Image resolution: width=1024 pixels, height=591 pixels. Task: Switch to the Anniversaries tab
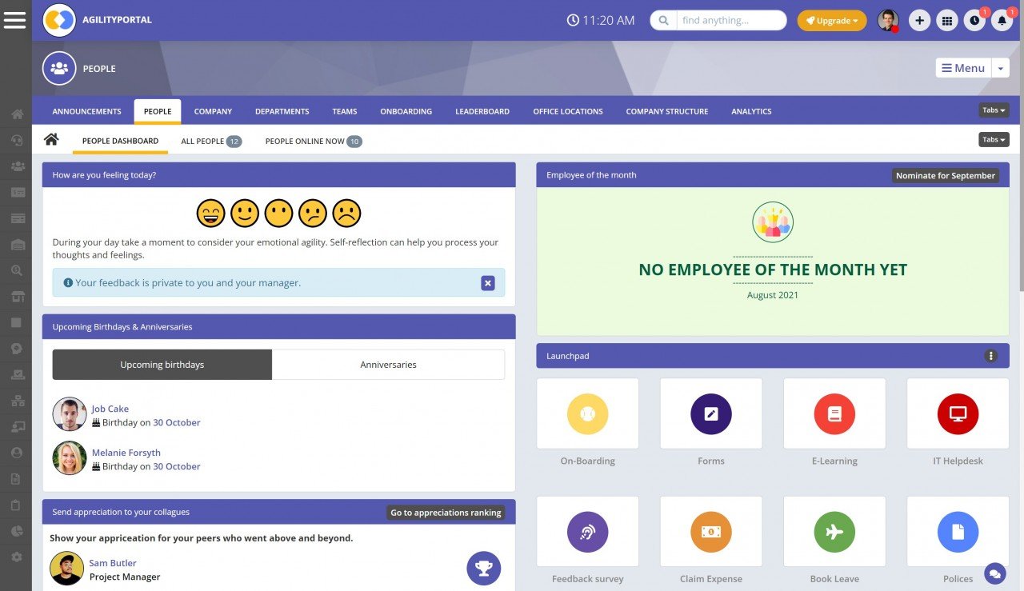(389, 364)
